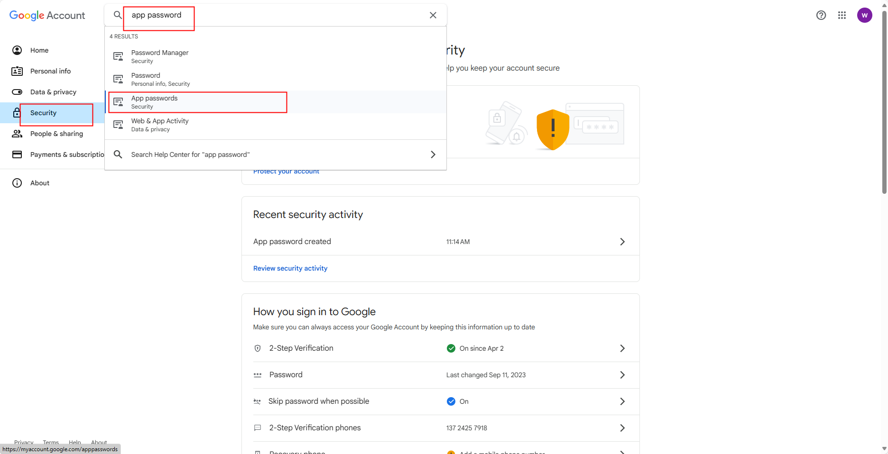This screenshot has width=888, height=454.
Task: Expand the 2-Step Verification row chevron
Action: 622,348
